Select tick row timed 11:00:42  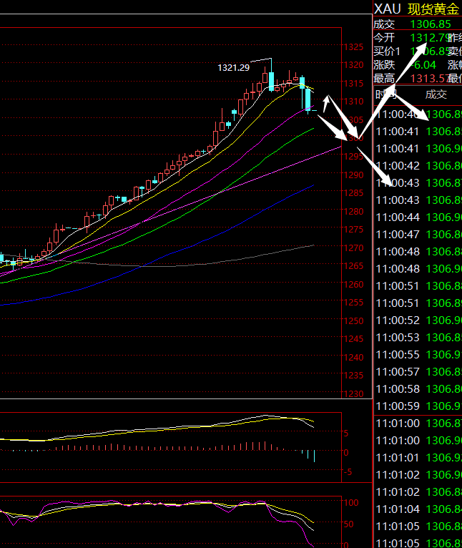418,166
